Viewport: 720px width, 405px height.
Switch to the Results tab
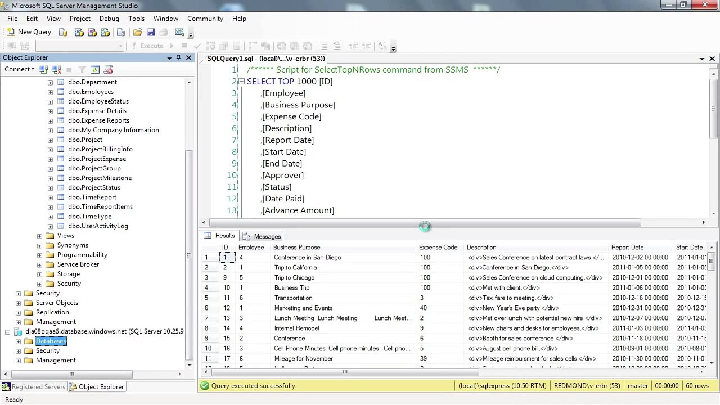point(220,236)
